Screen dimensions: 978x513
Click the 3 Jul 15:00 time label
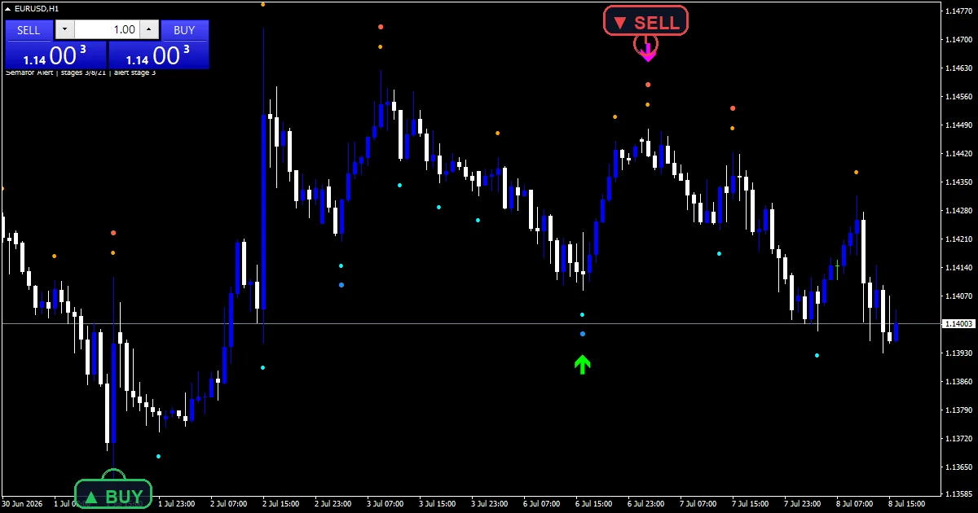(x=438, y=504)
